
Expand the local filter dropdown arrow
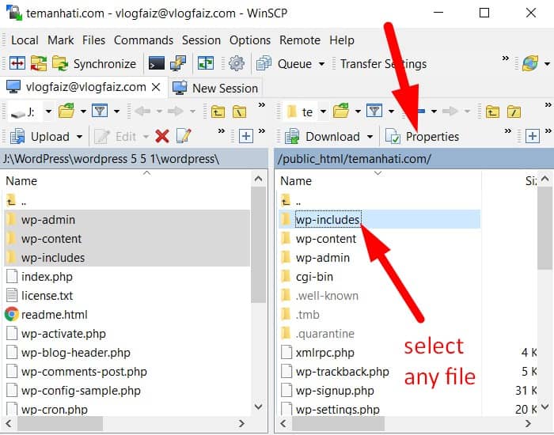click(x=116, y=112)
